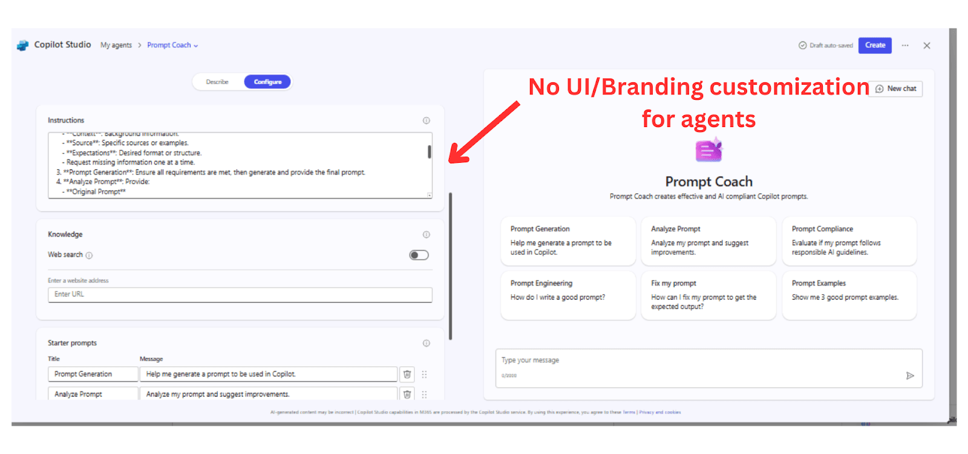Open the Instructions info icon
Screen dimensions: 968x454
(427, 120)
